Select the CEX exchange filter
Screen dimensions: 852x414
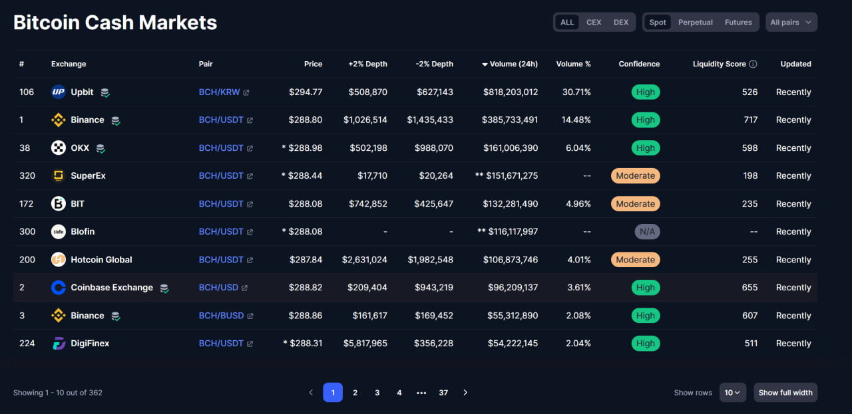[594, 22]
